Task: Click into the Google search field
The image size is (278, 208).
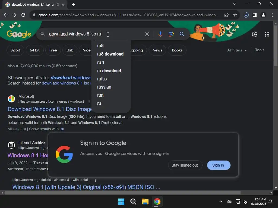Action: [x=96, y=34]
